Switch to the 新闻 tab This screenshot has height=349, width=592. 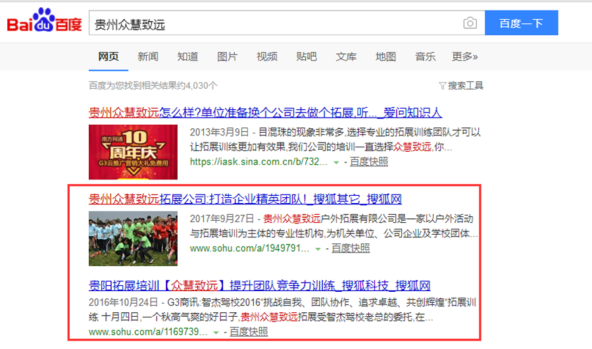148,57
